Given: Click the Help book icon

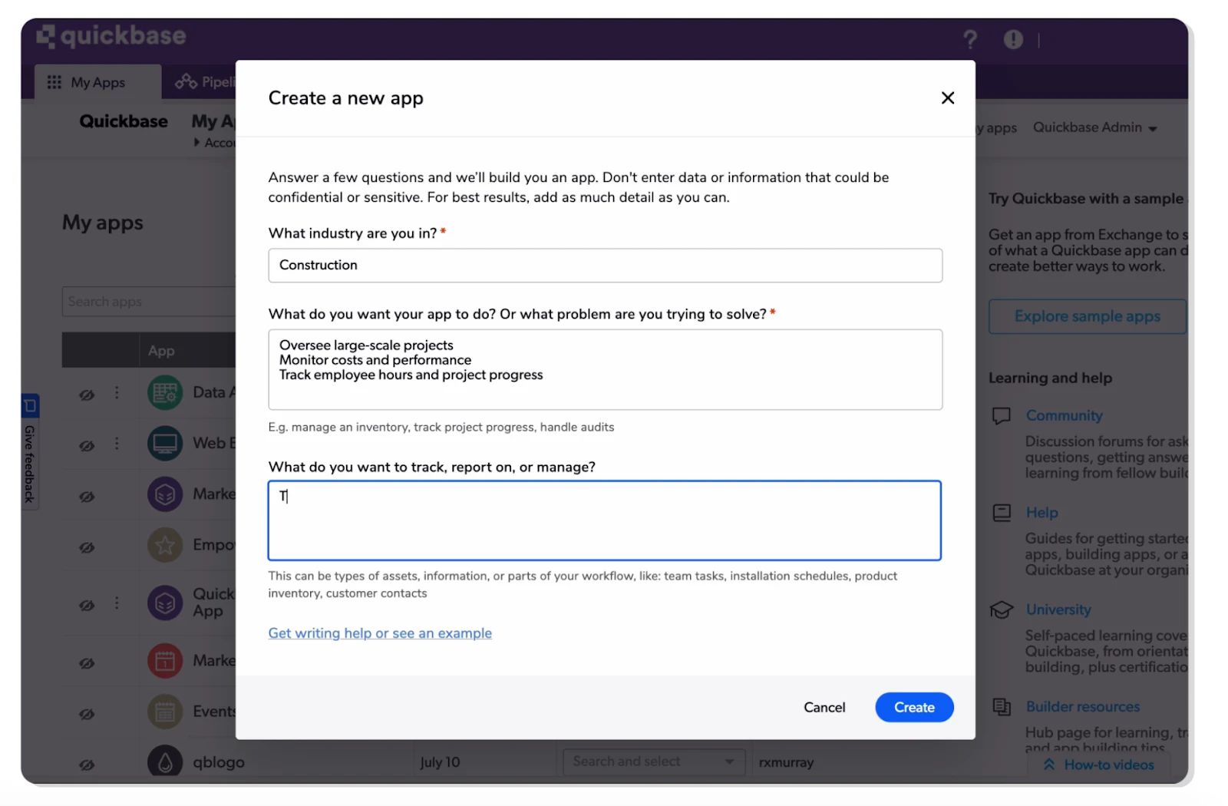Looking at the screenshot, I should tap(1002, 513).
